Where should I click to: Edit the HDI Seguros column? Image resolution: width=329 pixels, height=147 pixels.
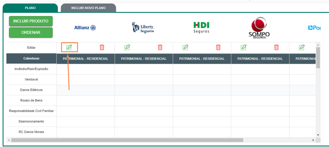point(185,47)
